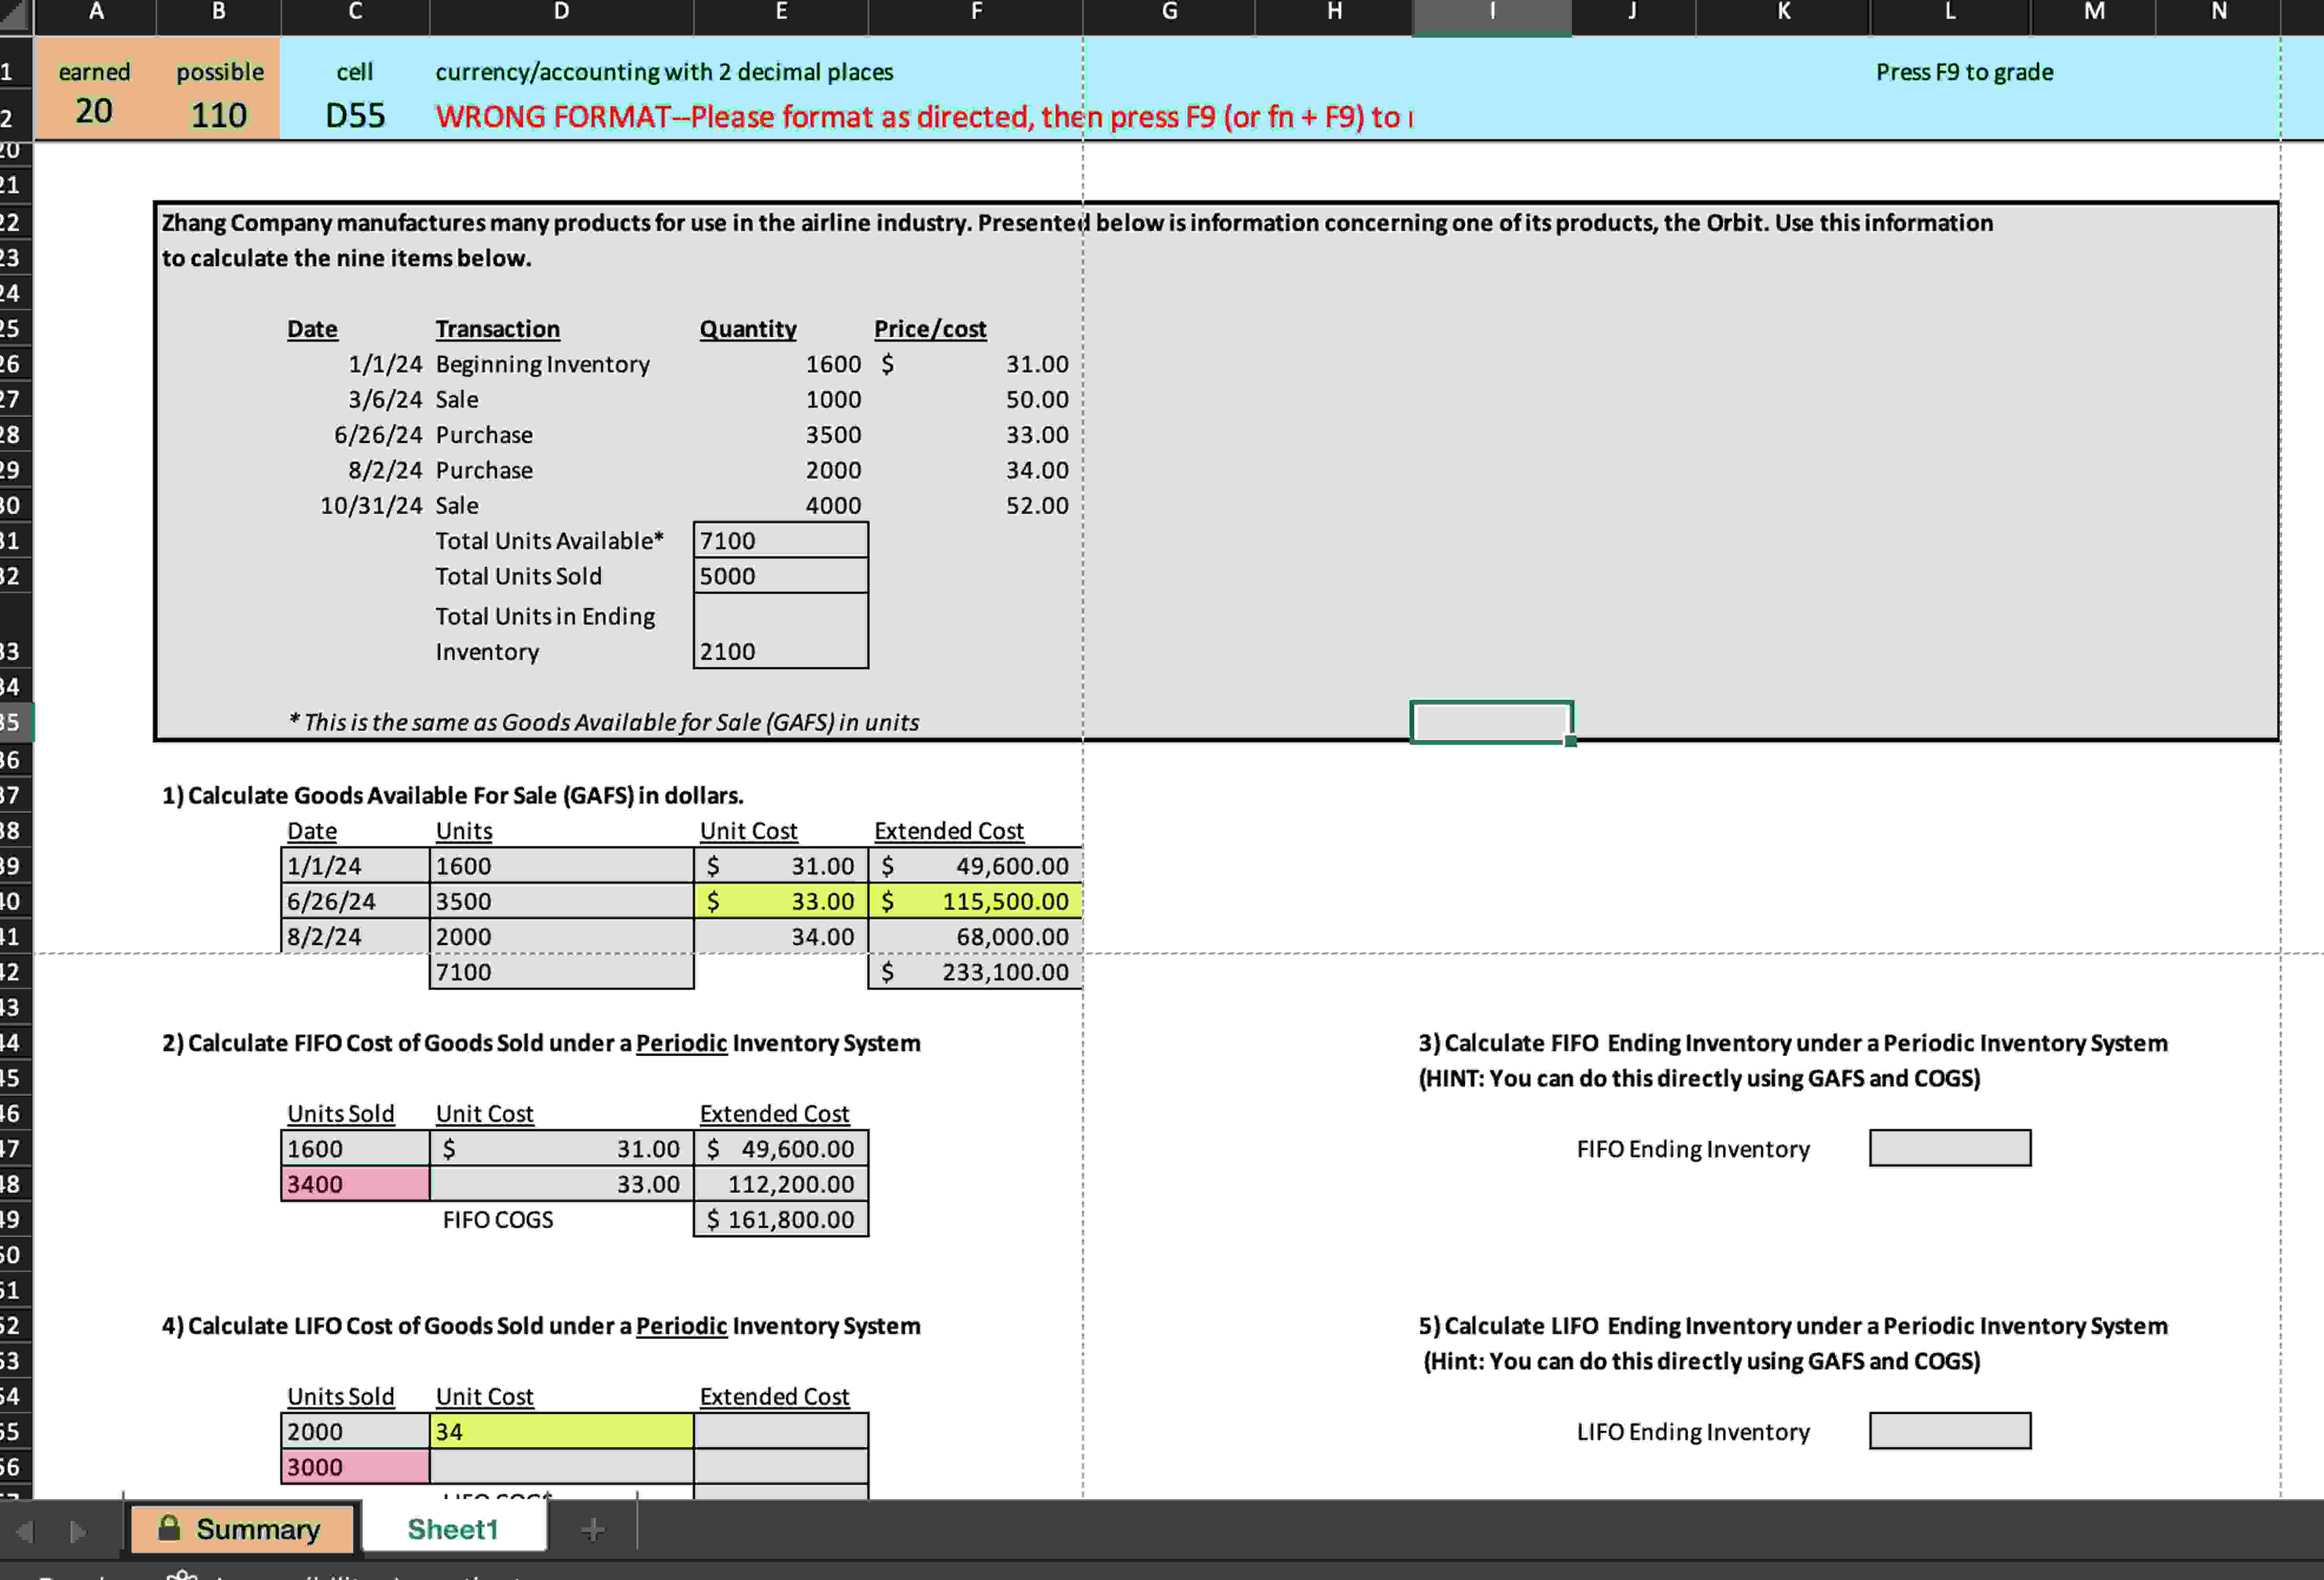Select pink cell showing 3000 units
Viewport: 2324px width, 1580px height.
pos(355,1466)
